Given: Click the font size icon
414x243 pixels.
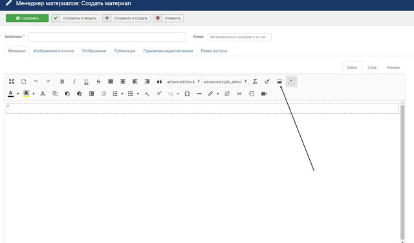Looking at the screenshot, I should pos(170,94).
